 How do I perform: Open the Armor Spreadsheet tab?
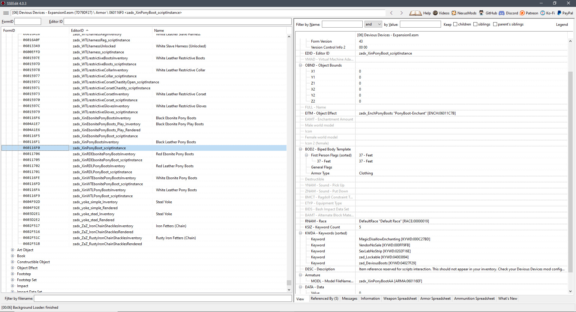[435, 299]
